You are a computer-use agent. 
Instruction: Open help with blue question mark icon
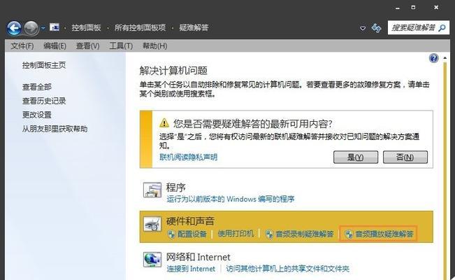433,58
